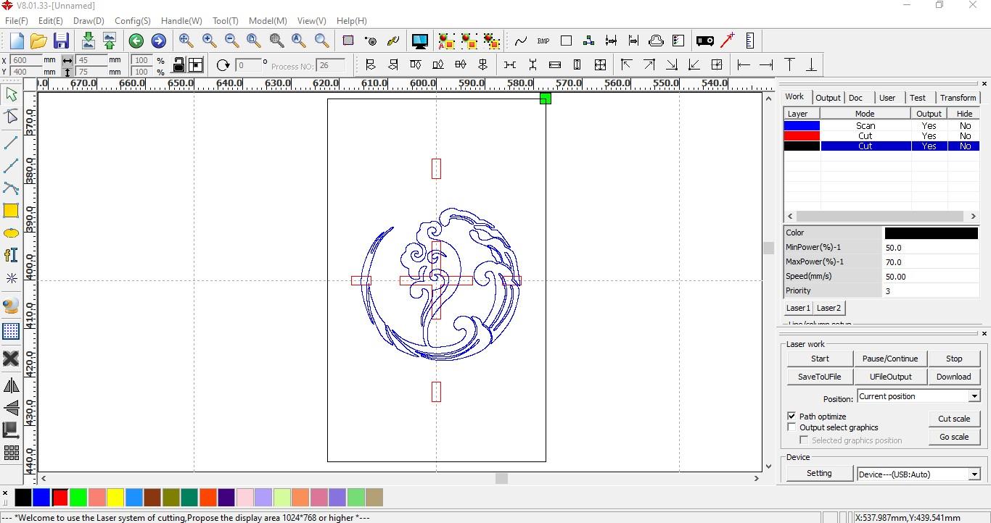
Task: Click the Process NO input field
Action: tap(331, 66)
